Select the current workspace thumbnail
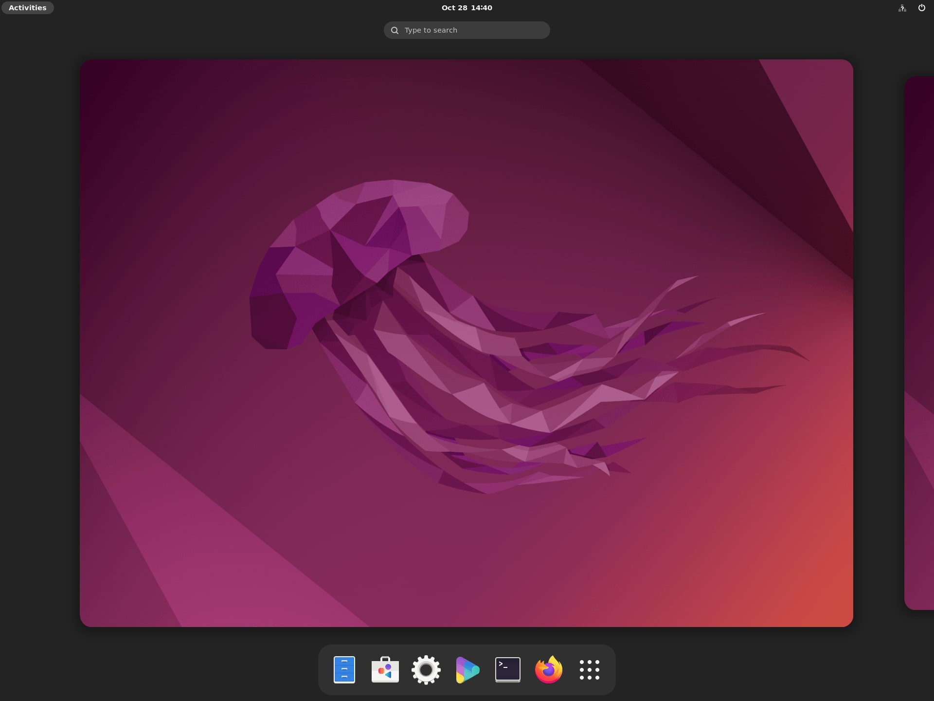934x701 pixels. coord(467,343)
